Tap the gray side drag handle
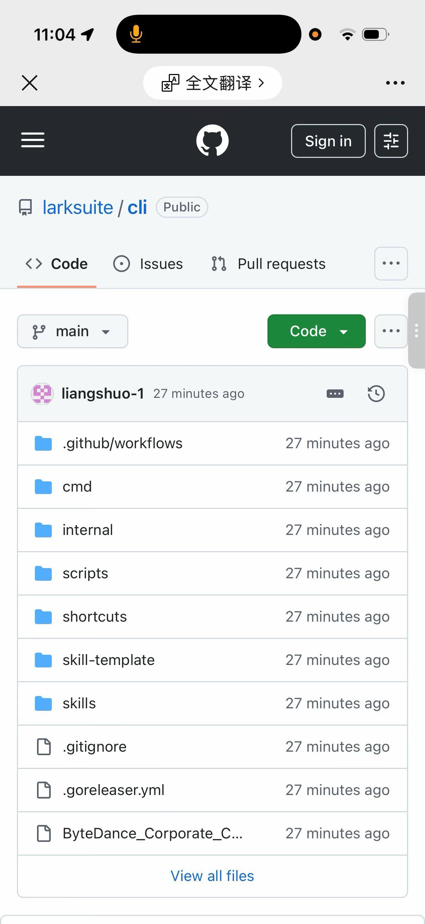The width and height of the screenshot is (425, 924). pos(417,330)
